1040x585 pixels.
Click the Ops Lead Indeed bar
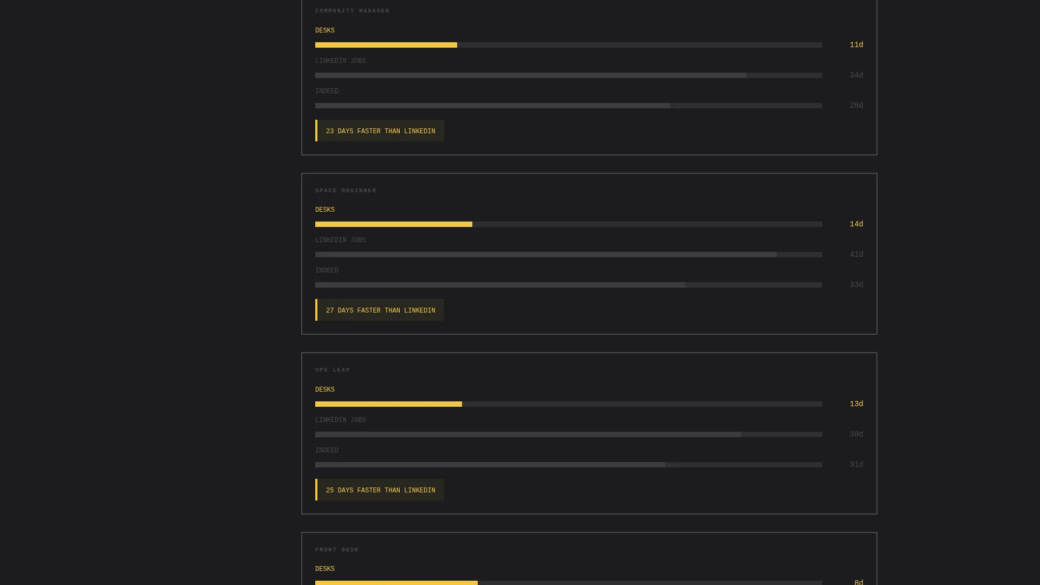[x=569, y=465]
